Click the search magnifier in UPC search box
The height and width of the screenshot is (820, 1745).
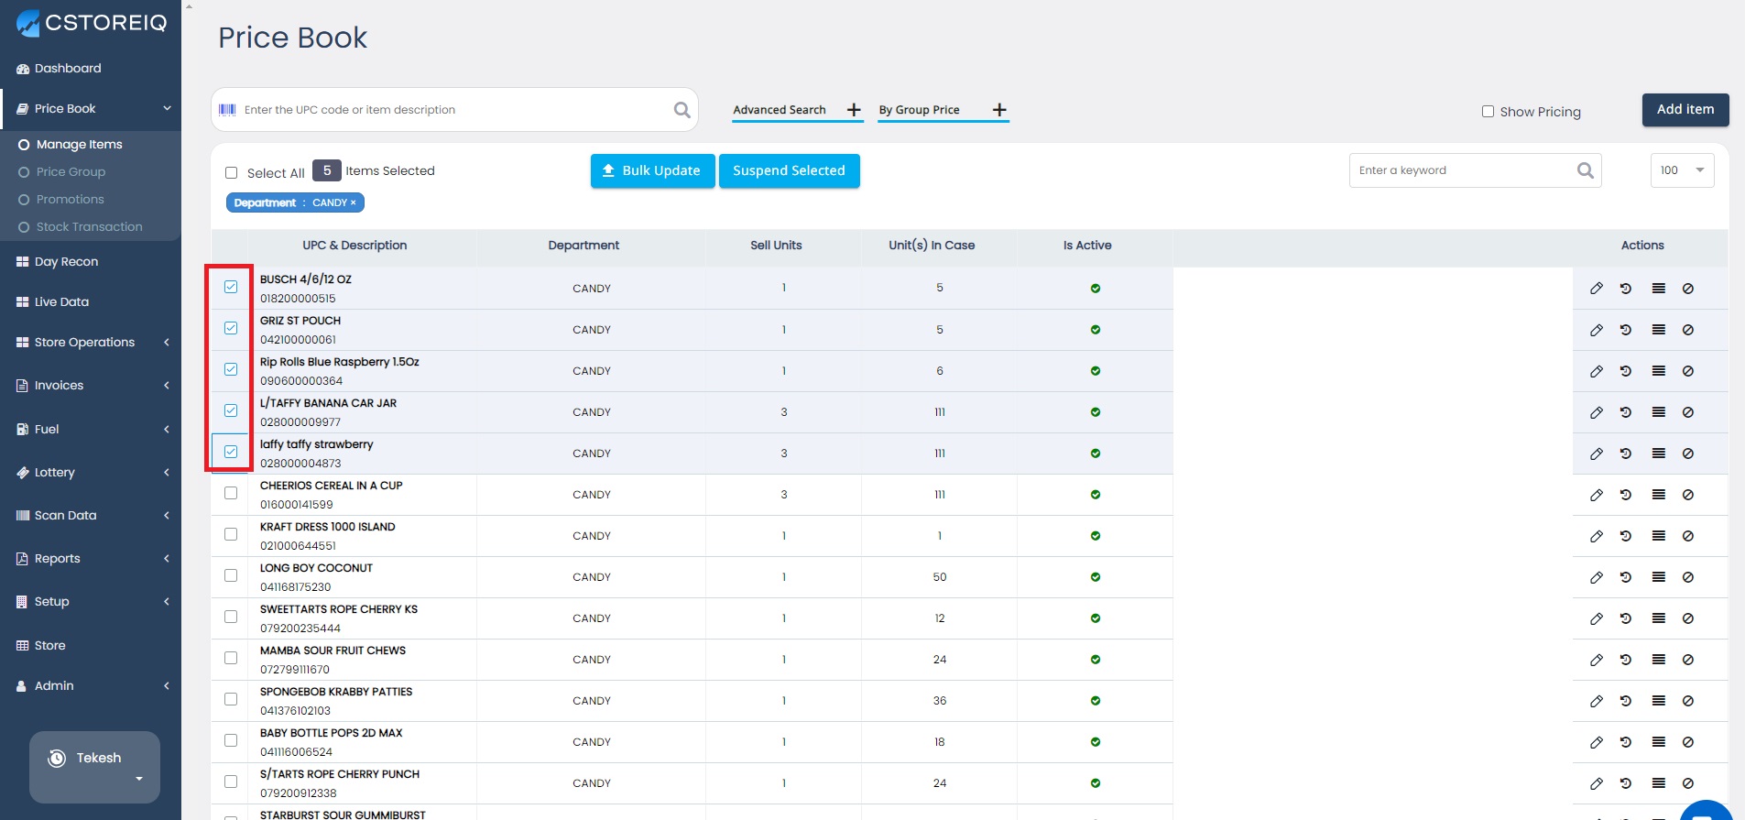point(682,110)
